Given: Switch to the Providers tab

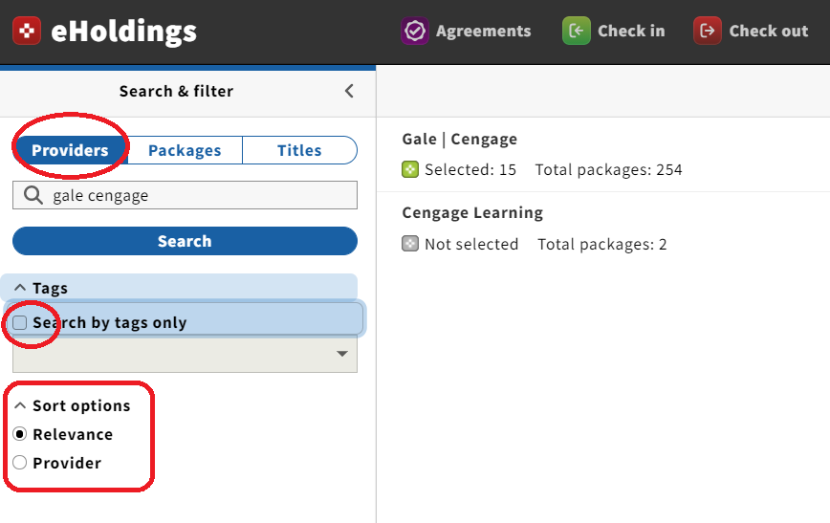Looking at the screenshot, I should coord(70,150).
